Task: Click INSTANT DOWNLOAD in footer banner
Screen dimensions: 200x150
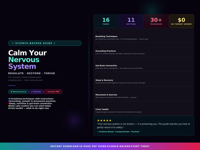Action: pos(65,146)
